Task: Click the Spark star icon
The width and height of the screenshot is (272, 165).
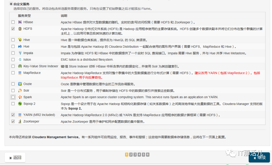Action: pyautogui.click(x=20, y=97)
